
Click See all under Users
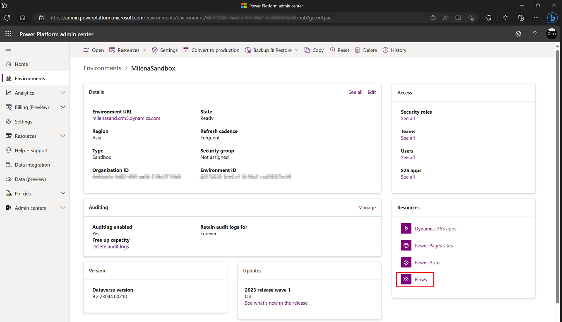pyautogui.click(x=408, y=157)
